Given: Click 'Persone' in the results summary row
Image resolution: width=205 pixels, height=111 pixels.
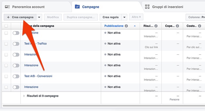Looking at the screenshot, I should pyautogui.click(x=175, y=100).
